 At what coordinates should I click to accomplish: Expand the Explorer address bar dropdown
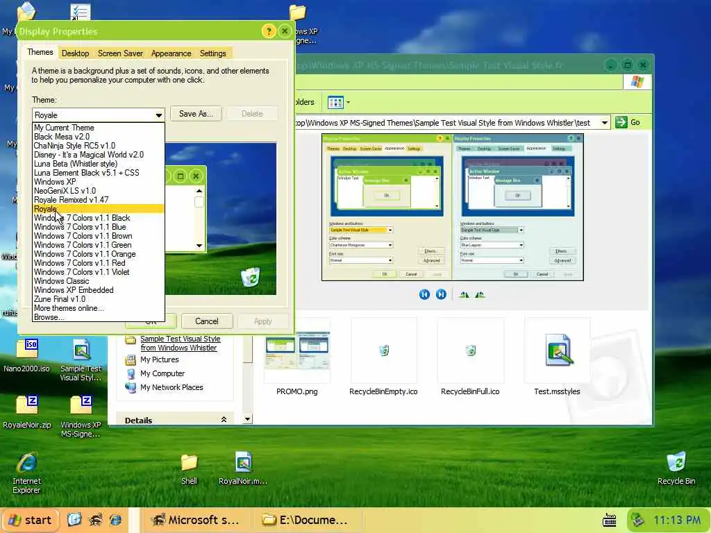click(605, 123)
